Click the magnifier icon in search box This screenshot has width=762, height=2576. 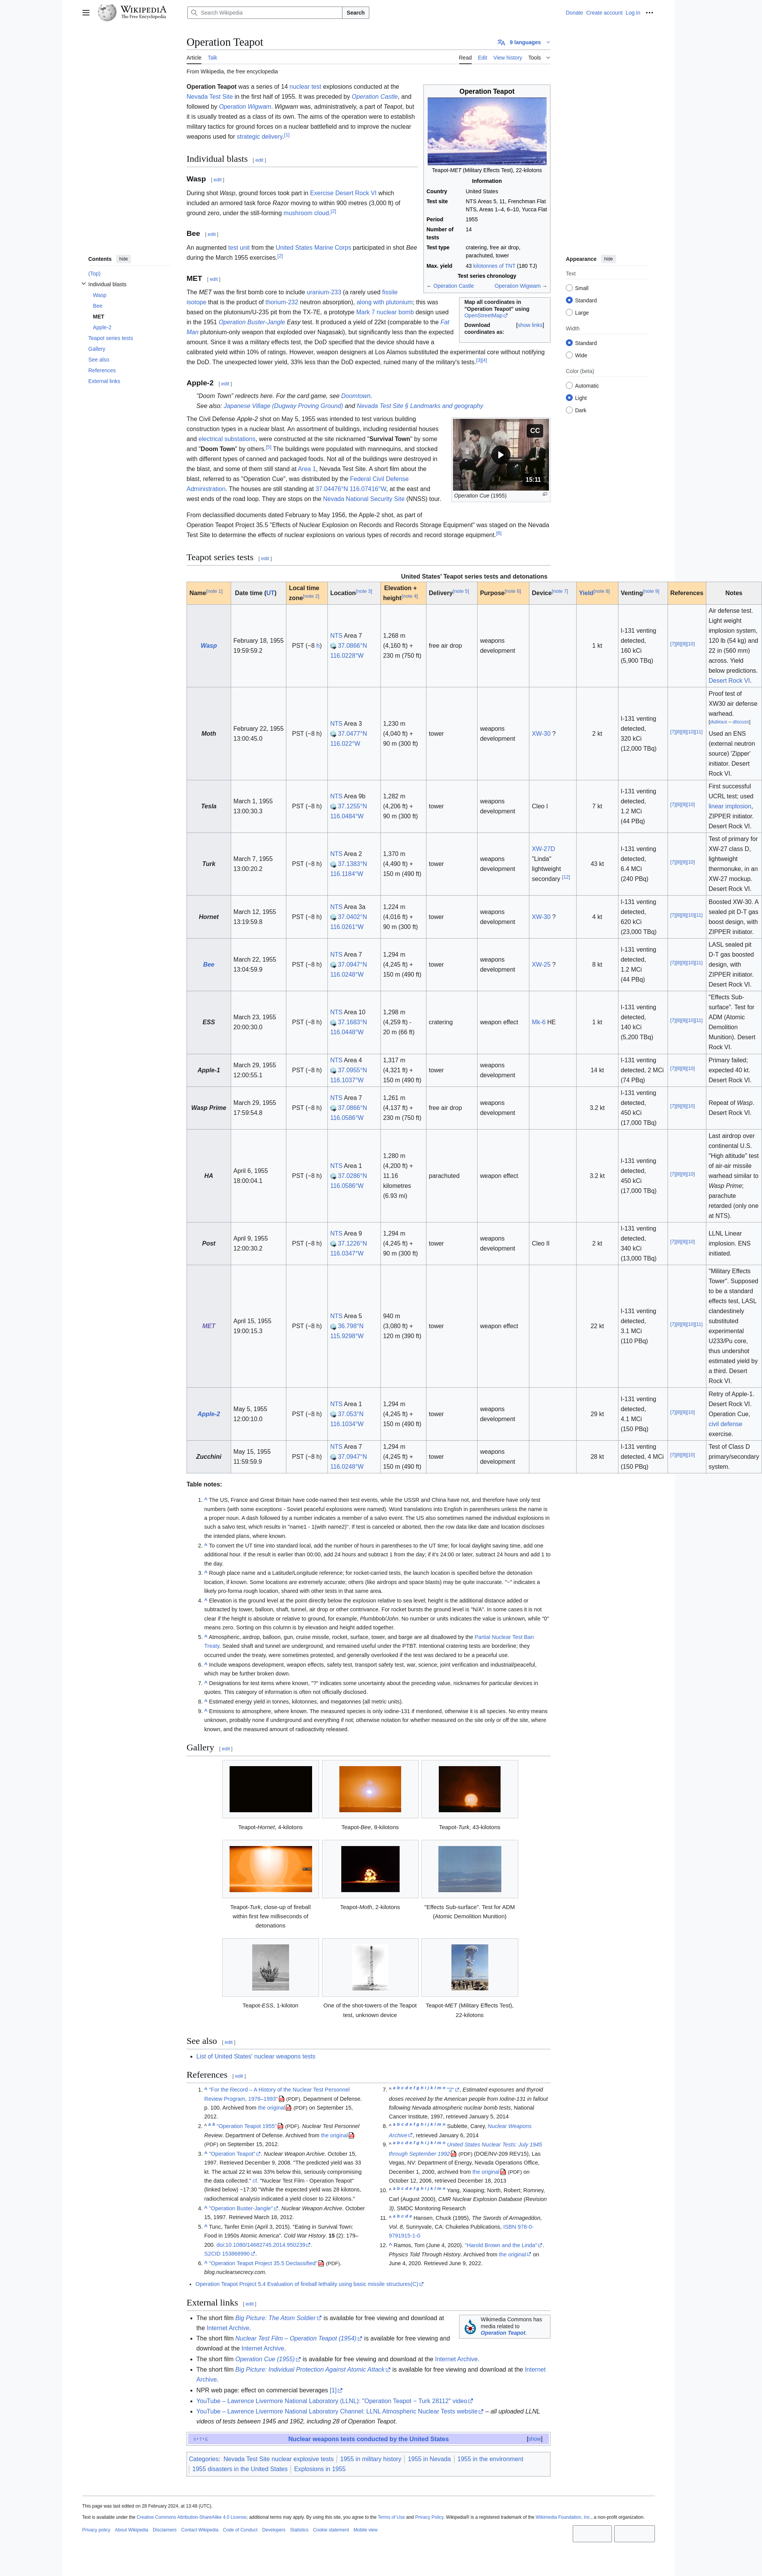click(x=195, y=13)
